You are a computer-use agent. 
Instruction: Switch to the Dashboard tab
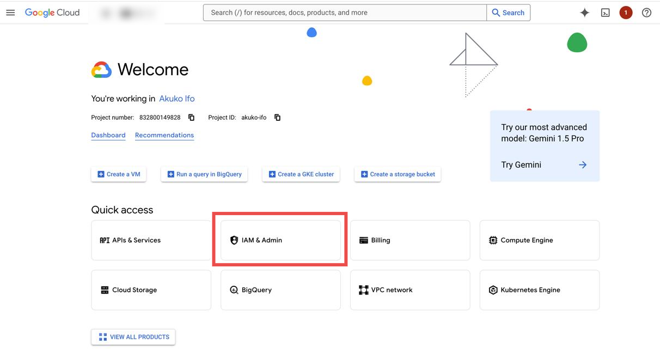tap(108, 135)
